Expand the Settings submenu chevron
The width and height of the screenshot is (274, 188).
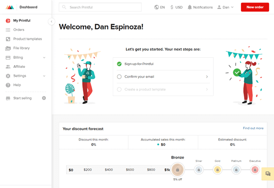(44, 76)
